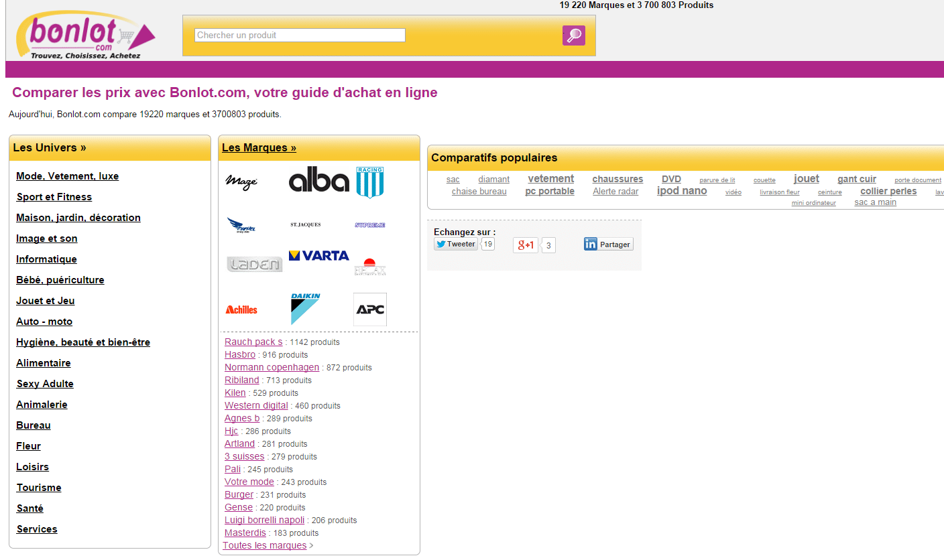Open Image et son category

[x=47, y=238]
